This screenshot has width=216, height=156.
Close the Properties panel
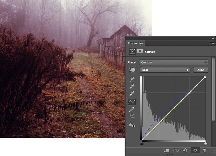pyautogui.click(x=128, y=39)
